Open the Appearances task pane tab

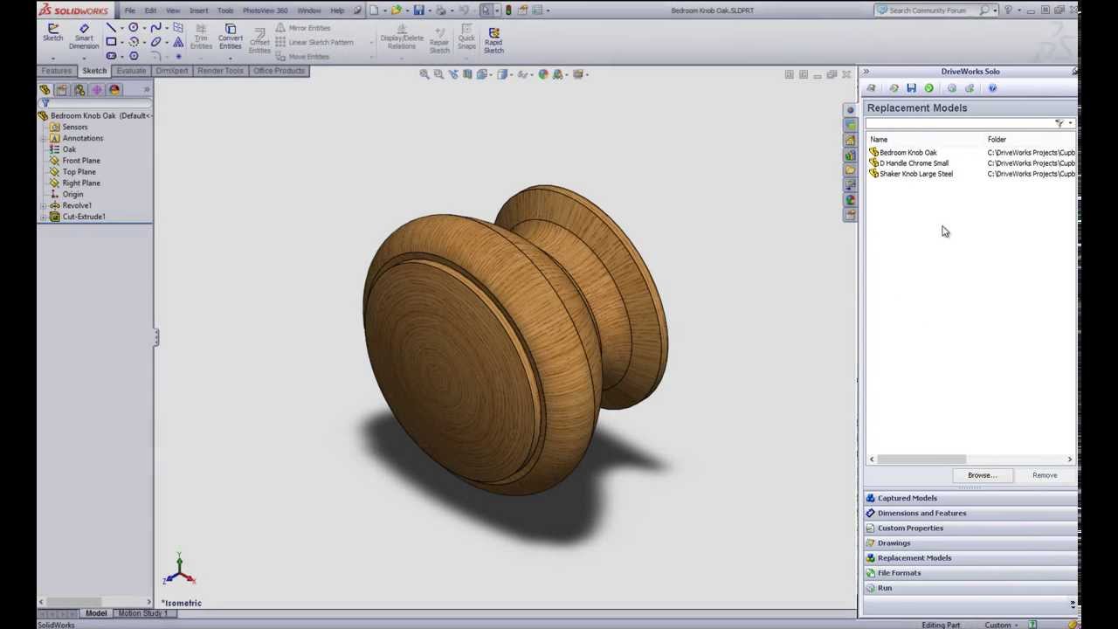[850, 200]
